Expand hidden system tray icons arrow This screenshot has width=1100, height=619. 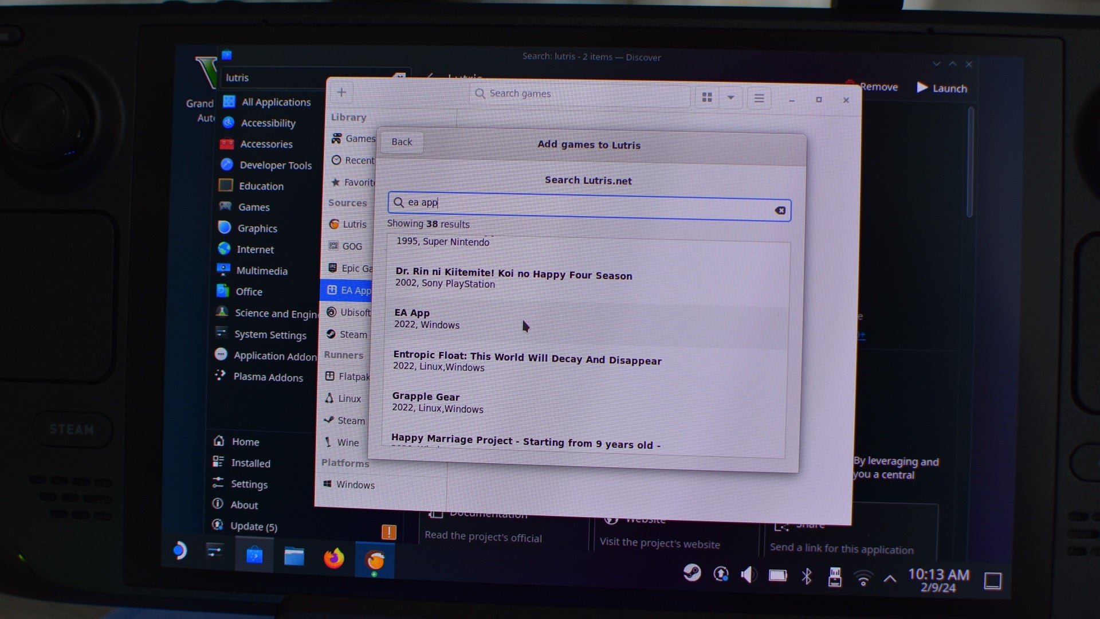click(890, 579)
